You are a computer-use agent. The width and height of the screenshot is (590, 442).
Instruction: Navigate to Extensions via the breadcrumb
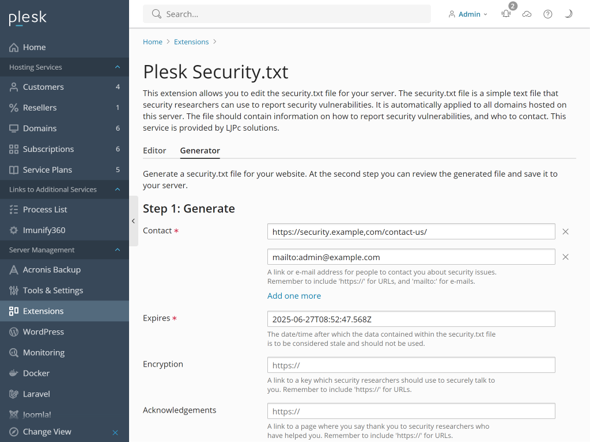(x=191, y=41)
